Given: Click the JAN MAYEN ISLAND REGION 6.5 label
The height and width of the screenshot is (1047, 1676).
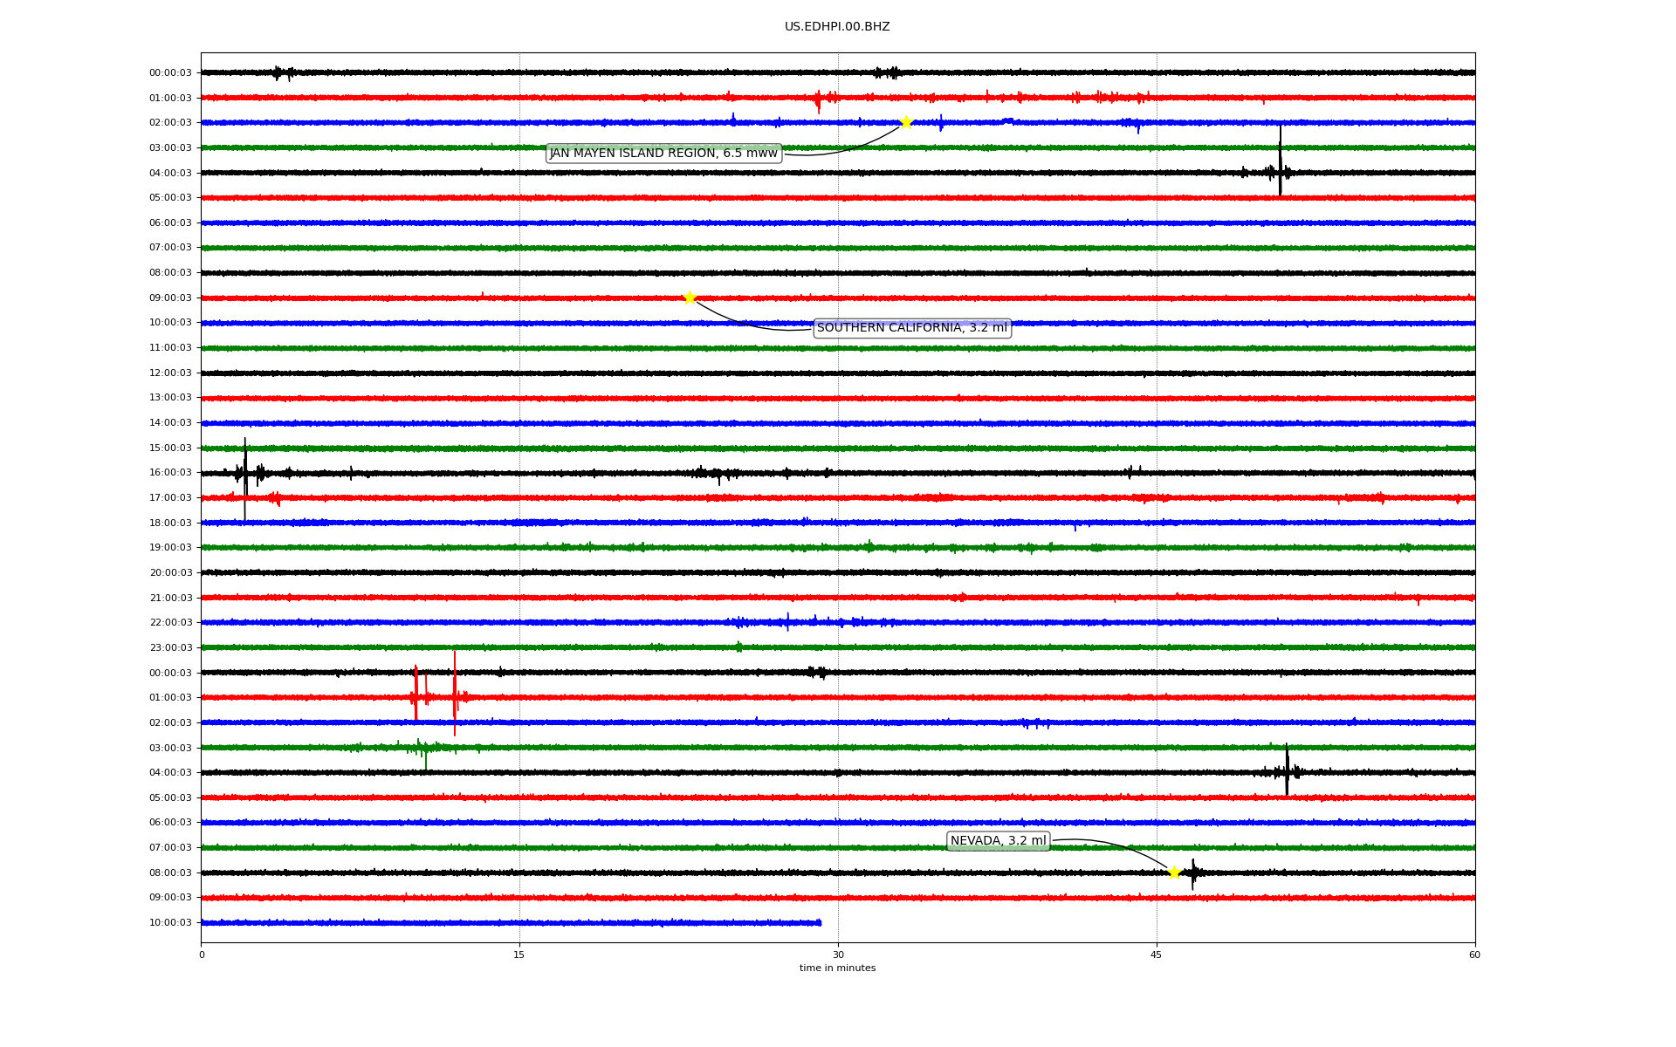Looking at the screenshot, I should [663, 154].
